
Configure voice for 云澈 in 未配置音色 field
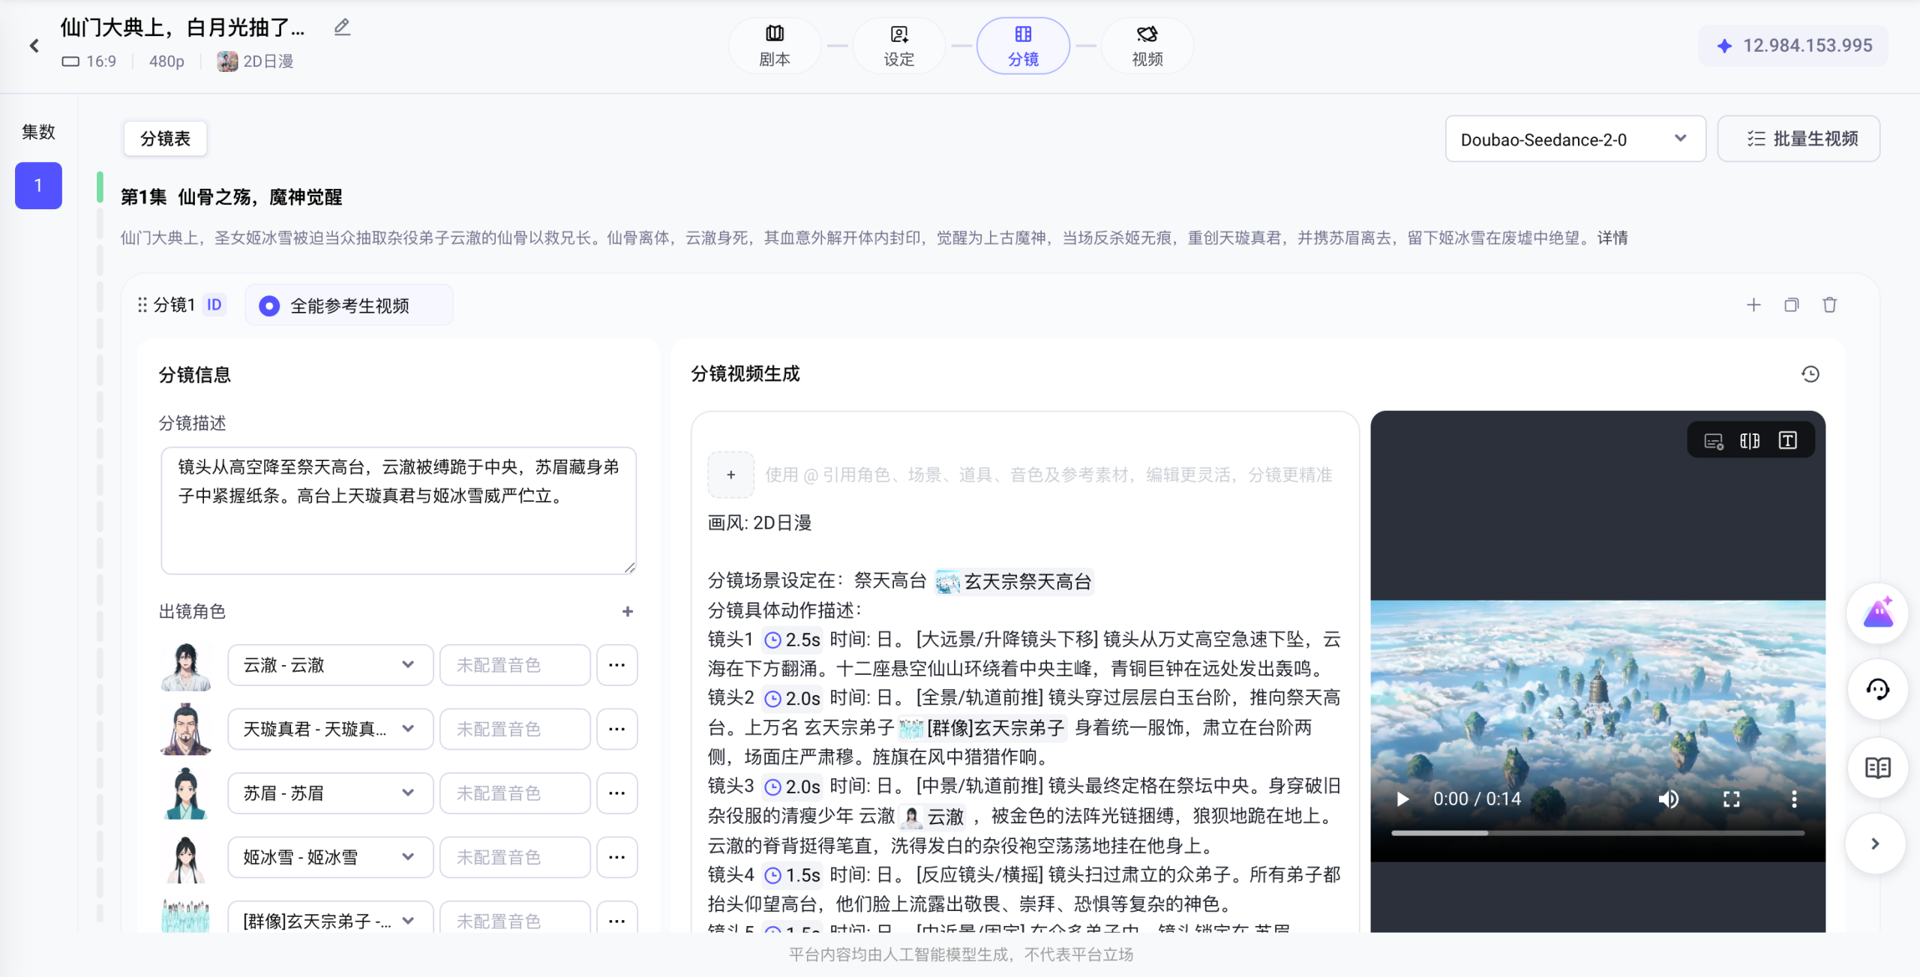tap(515, 665)
